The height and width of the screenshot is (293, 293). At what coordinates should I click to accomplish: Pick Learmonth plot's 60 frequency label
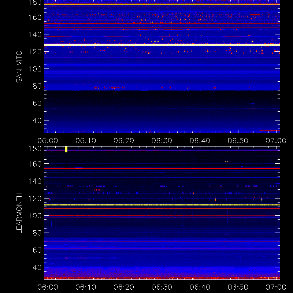click(37, 250)
